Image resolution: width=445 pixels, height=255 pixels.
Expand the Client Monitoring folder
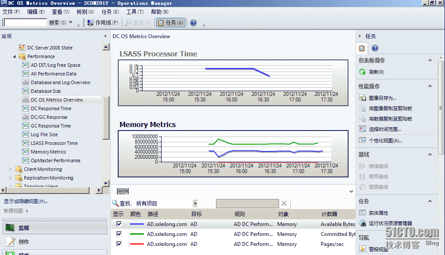tap(11, 169)
